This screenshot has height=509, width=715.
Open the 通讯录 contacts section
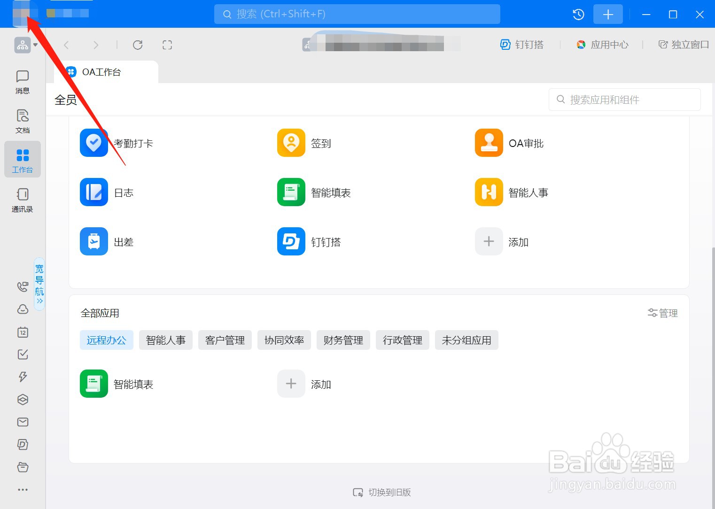pyautogui.click(x=23, y=200)
